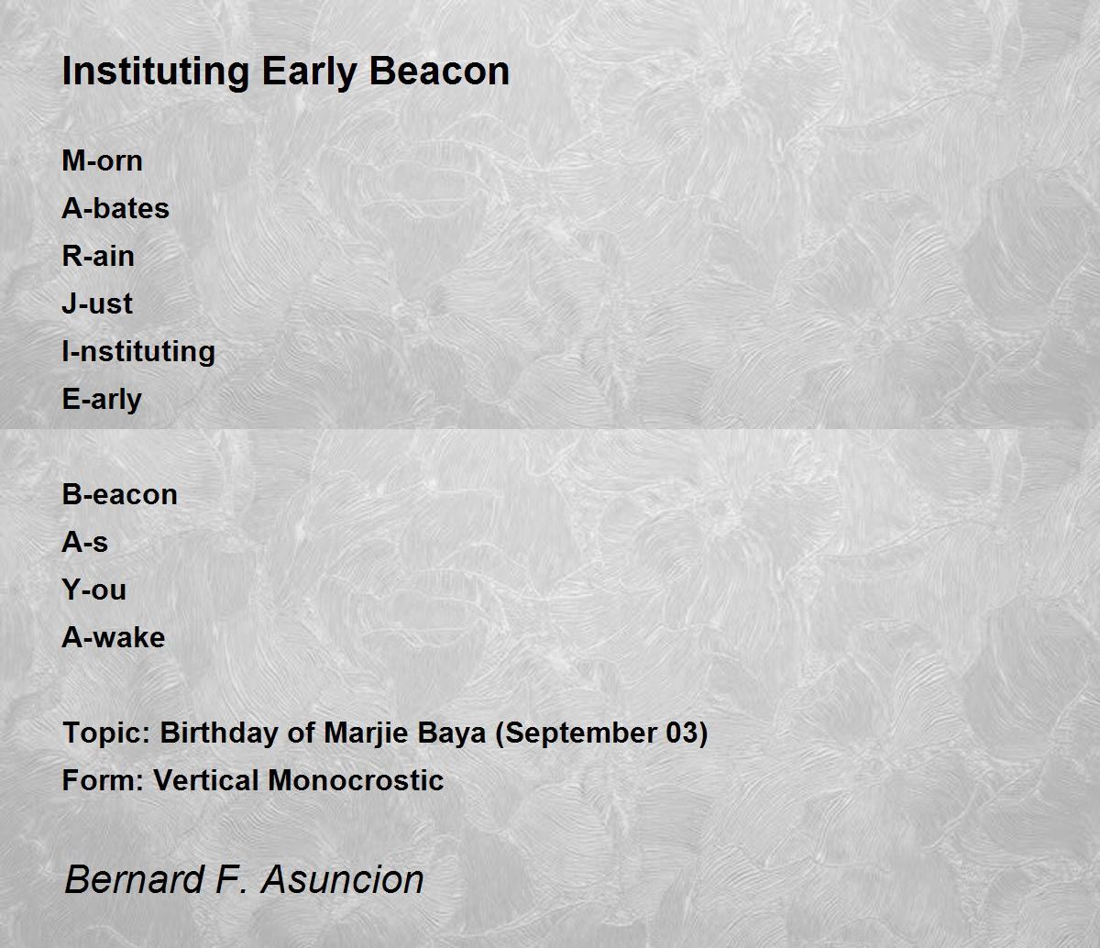This screenshot has height=948, width=1100.
Task: Click the I-nstituting line
Action: (138, 352)
